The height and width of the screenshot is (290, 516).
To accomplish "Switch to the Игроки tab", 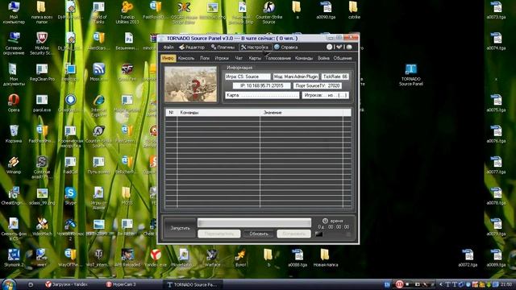I will [222, 58].
